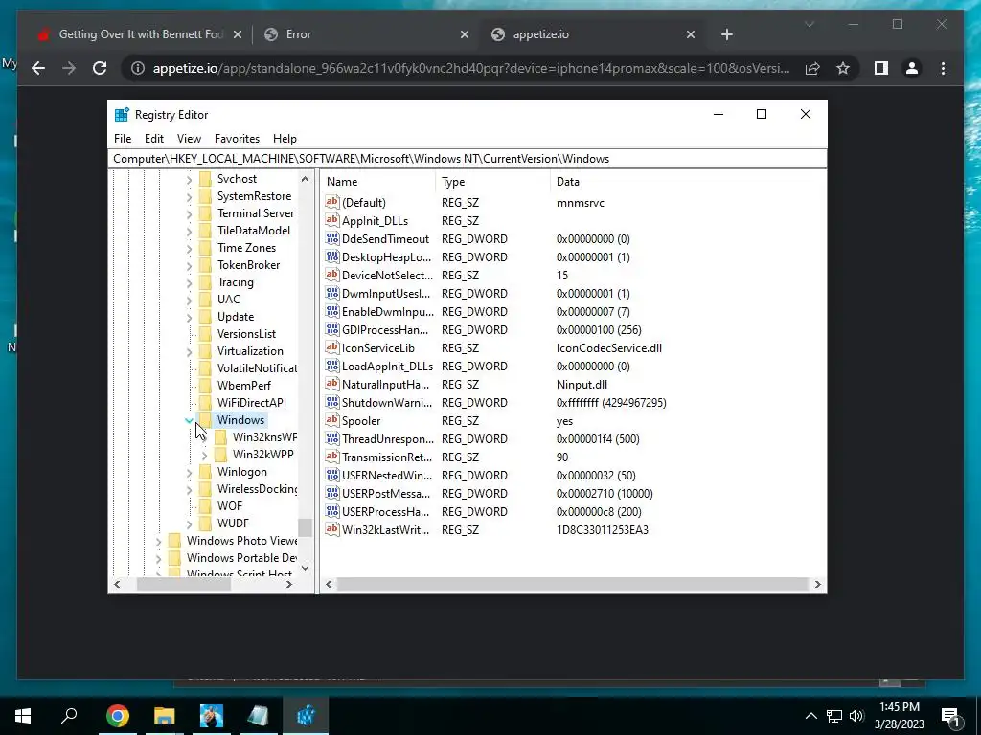
Task: Expand the Svchost key
Action: click(x=189, y=179)
